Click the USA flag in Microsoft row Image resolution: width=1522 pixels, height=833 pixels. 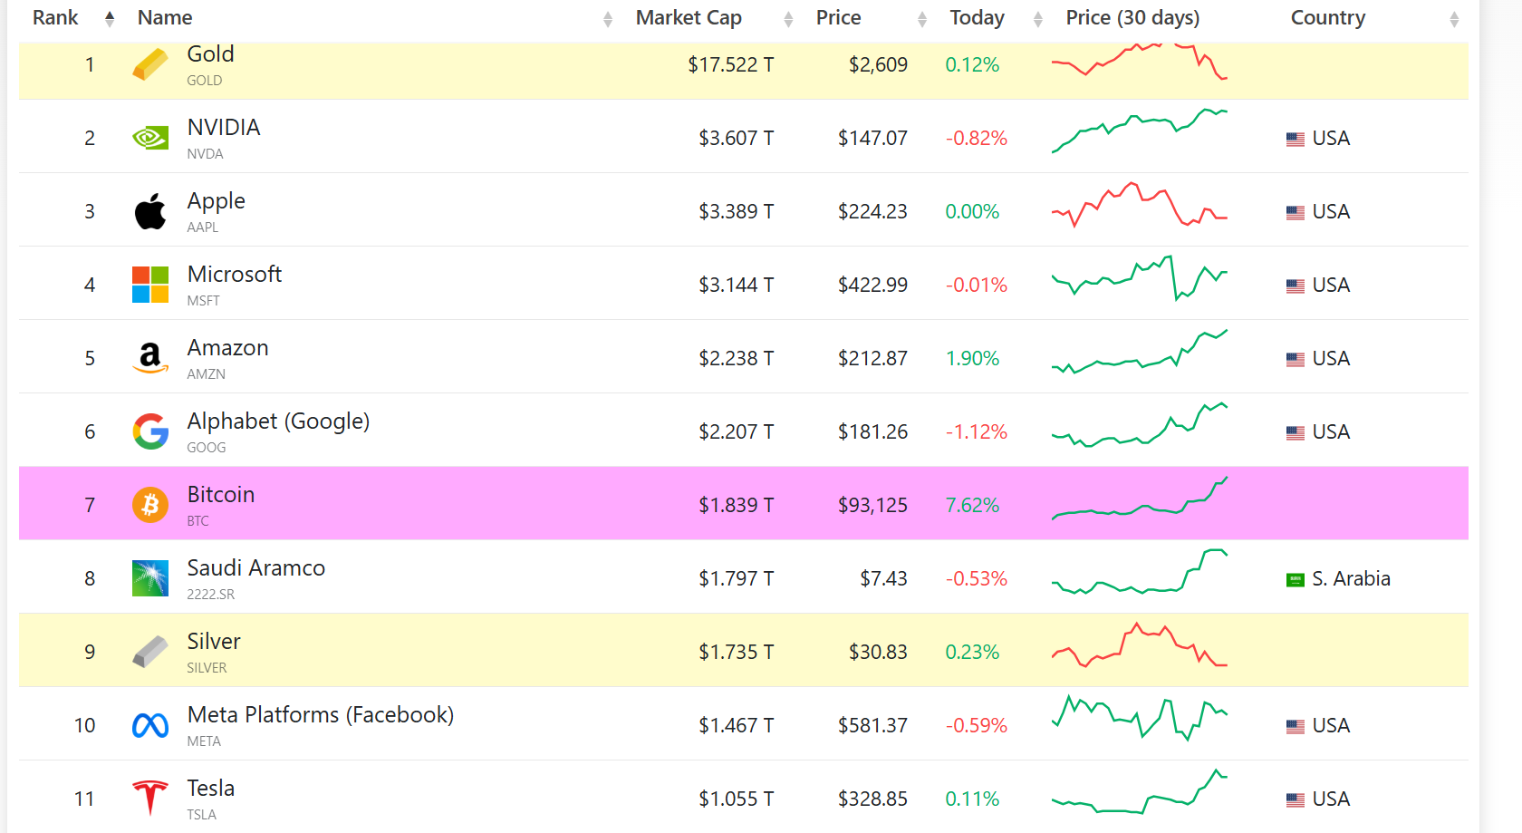coord(1296,286)
